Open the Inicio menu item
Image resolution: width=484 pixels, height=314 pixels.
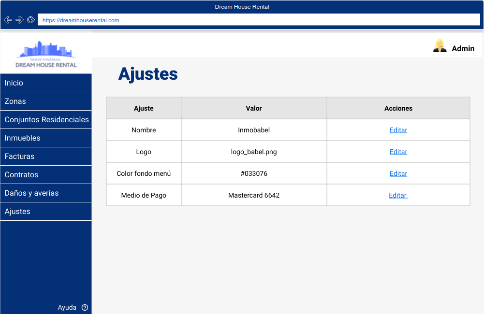click(x=46, y=83)
